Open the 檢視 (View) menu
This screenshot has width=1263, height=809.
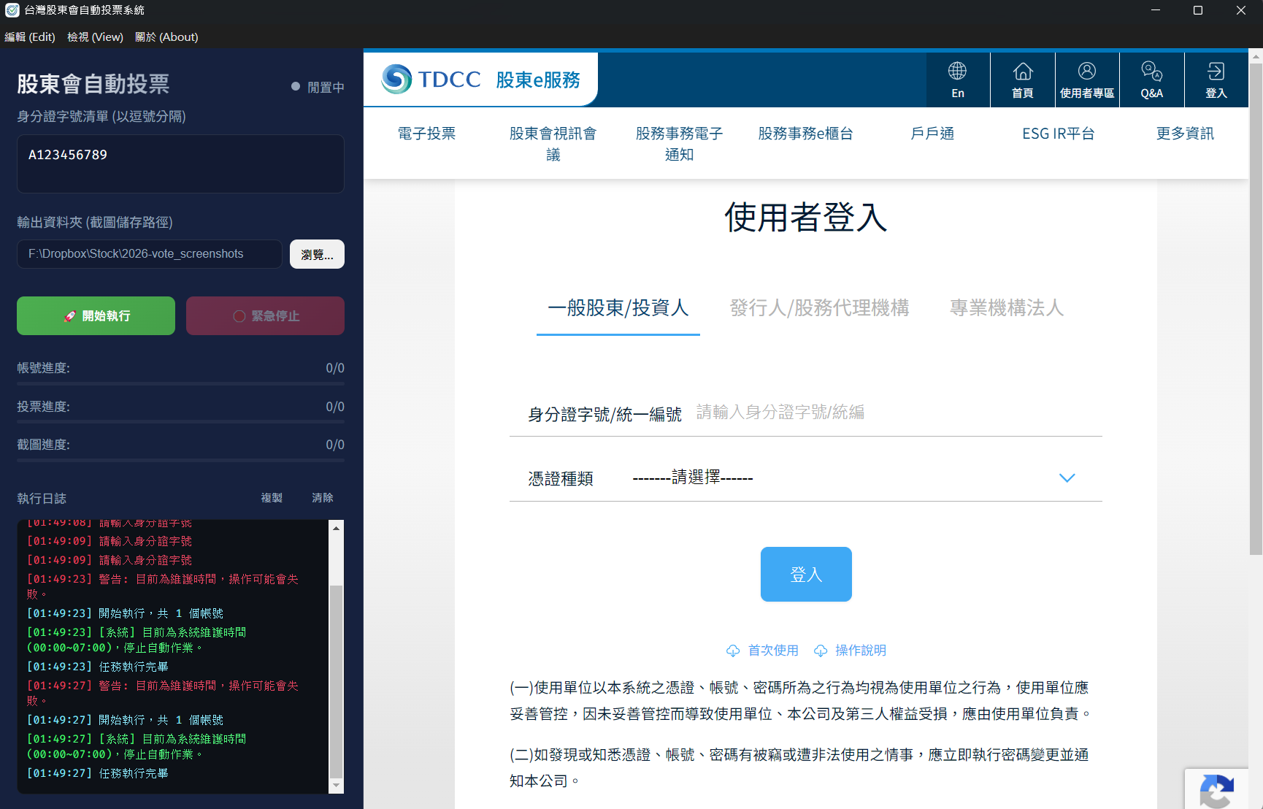(95, 37)
